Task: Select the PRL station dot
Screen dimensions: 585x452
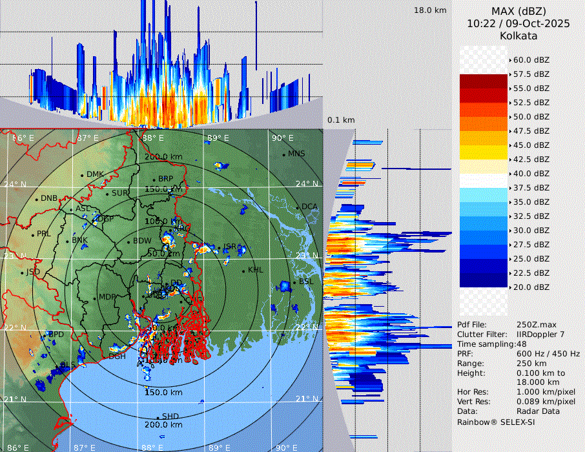Action: click(32, 234)
